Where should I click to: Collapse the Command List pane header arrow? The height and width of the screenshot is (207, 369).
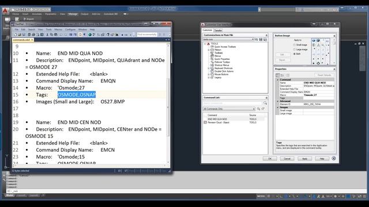pos(266,98)
